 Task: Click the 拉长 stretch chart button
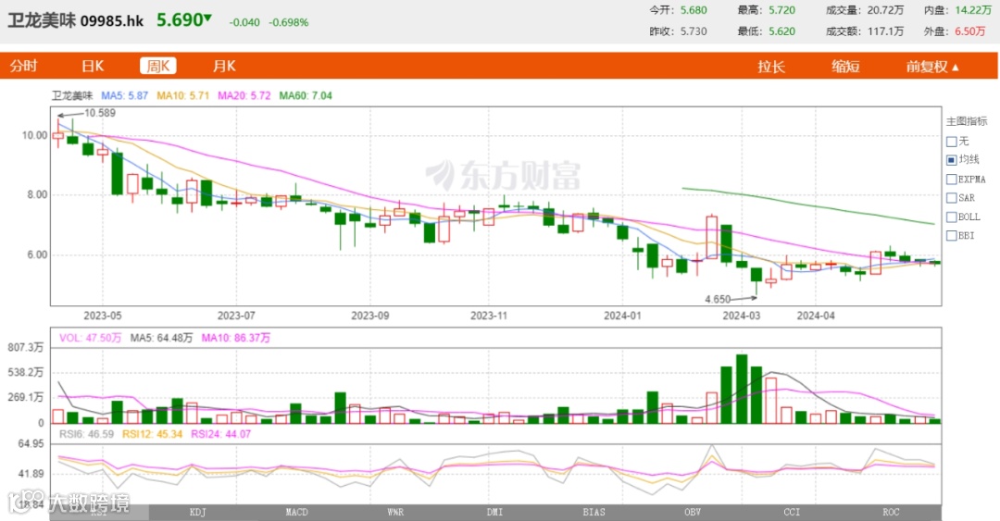click(x=771, y=67)
